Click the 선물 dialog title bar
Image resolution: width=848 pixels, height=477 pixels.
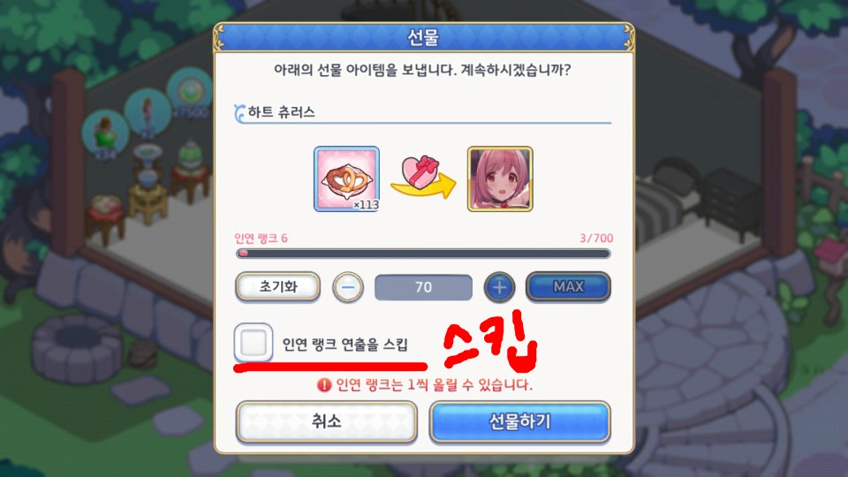tap(423, 37)
